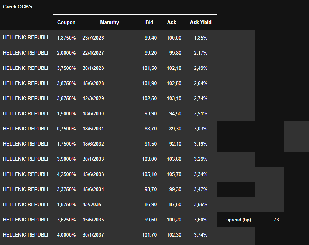Select the bid price 101,50
Viewport: 309px width, 245px height.
coord(150,68)
